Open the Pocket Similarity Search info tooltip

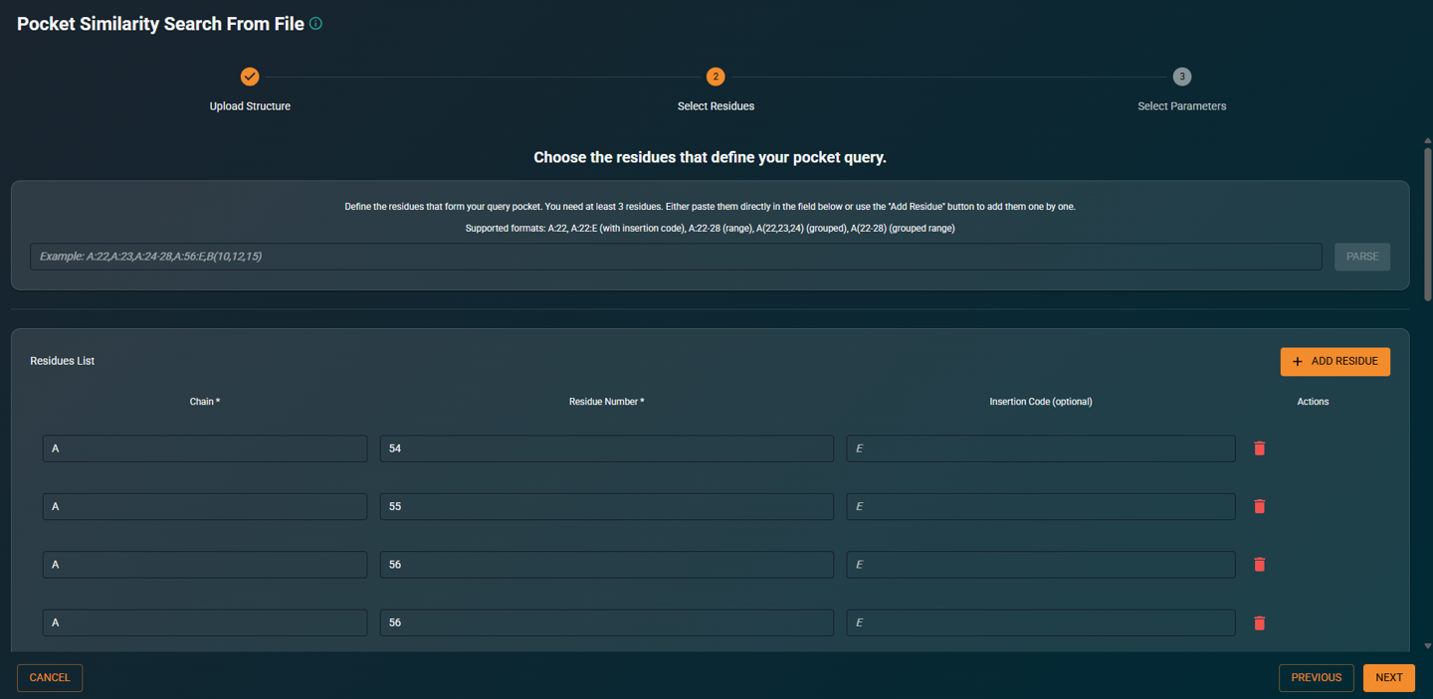[x=317, y=22]
